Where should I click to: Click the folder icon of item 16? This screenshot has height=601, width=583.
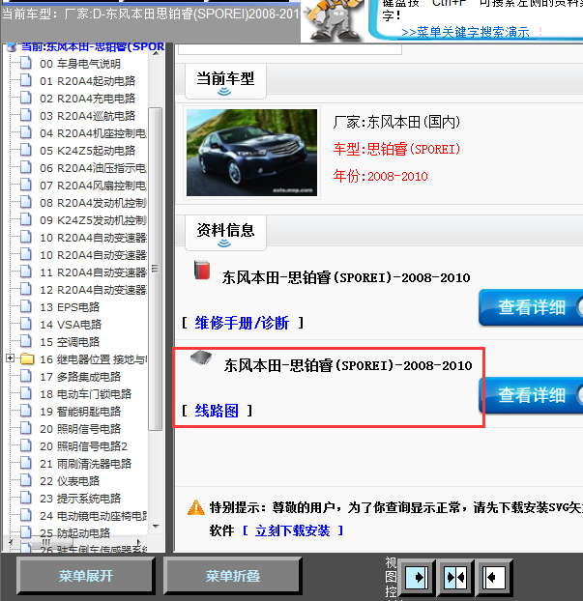pyautogui.click(x=27, y=358)
